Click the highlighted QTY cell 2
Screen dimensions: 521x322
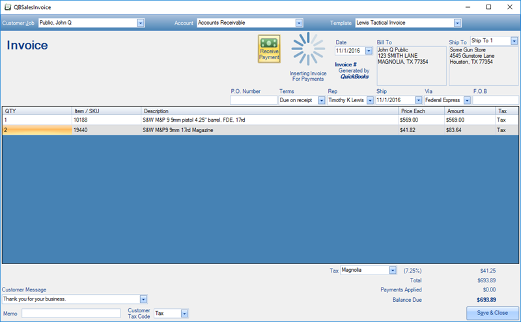[37, 130]
